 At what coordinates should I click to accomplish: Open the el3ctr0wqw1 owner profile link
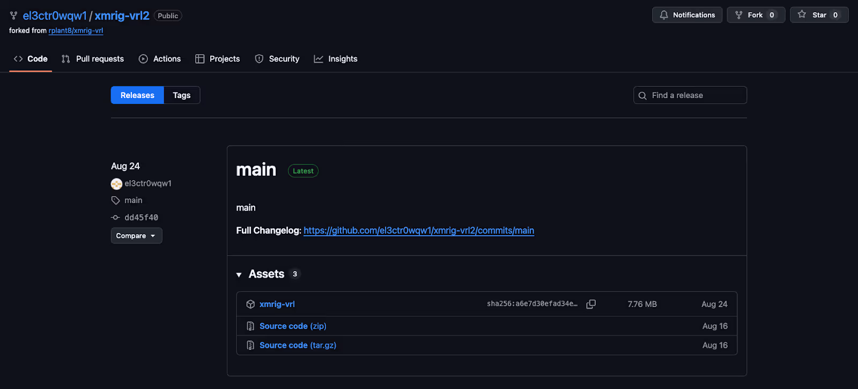tap(55, 16)
